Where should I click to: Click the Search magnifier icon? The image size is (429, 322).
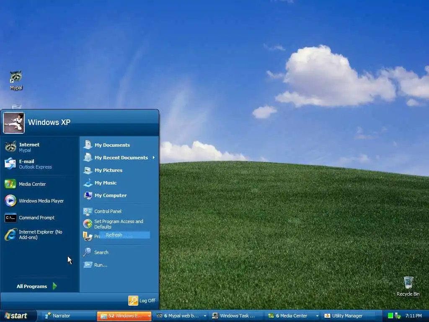pyautogui.click(x=87, y=252)
